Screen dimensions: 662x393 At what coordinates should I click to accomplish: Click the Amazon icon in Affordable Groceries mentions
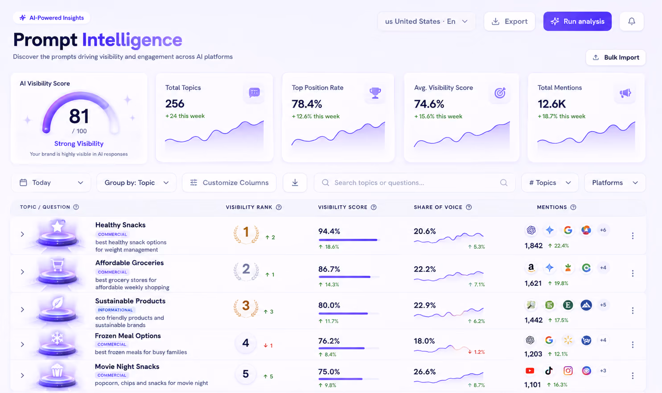tap(531, 267)
